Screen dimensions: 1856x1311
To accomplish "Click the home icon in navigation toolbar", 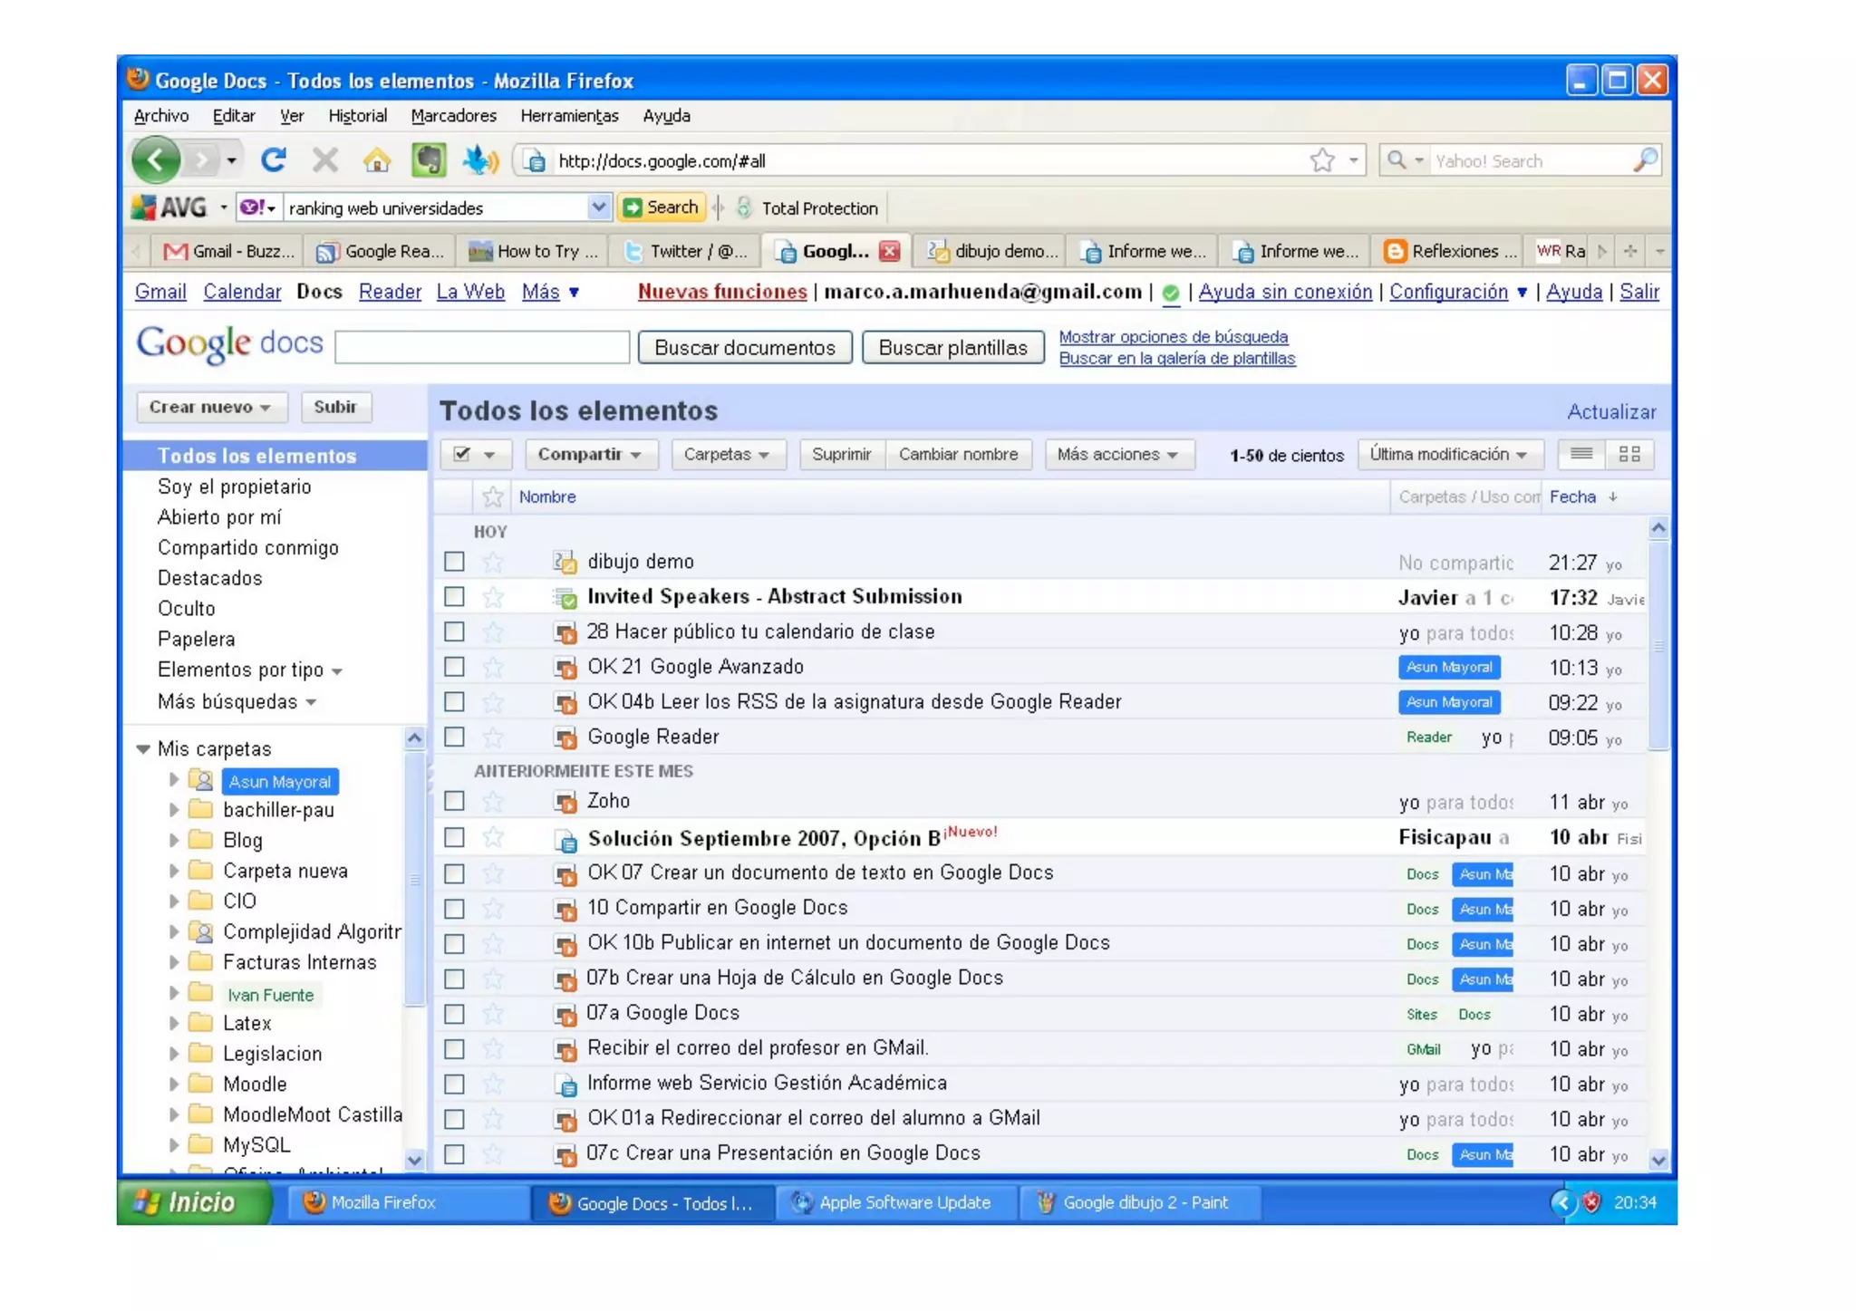I will pyautogui.click(x=376, y=160).
